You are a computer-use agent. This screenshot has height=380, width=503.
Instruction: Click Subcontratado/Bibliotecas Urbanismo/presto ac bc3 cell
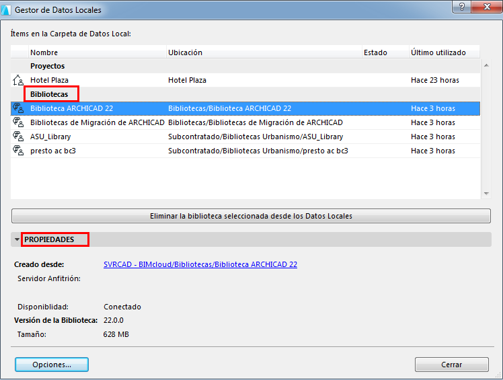pos(258,151)
